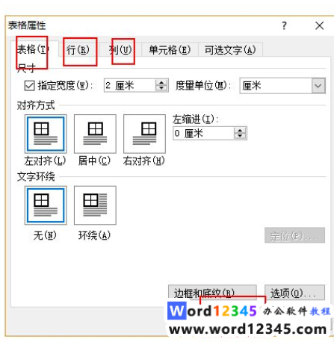Choose no text wrapping (无) icon
The height and width of the screenshot is (342, 334).
click(x=46, y=205)
